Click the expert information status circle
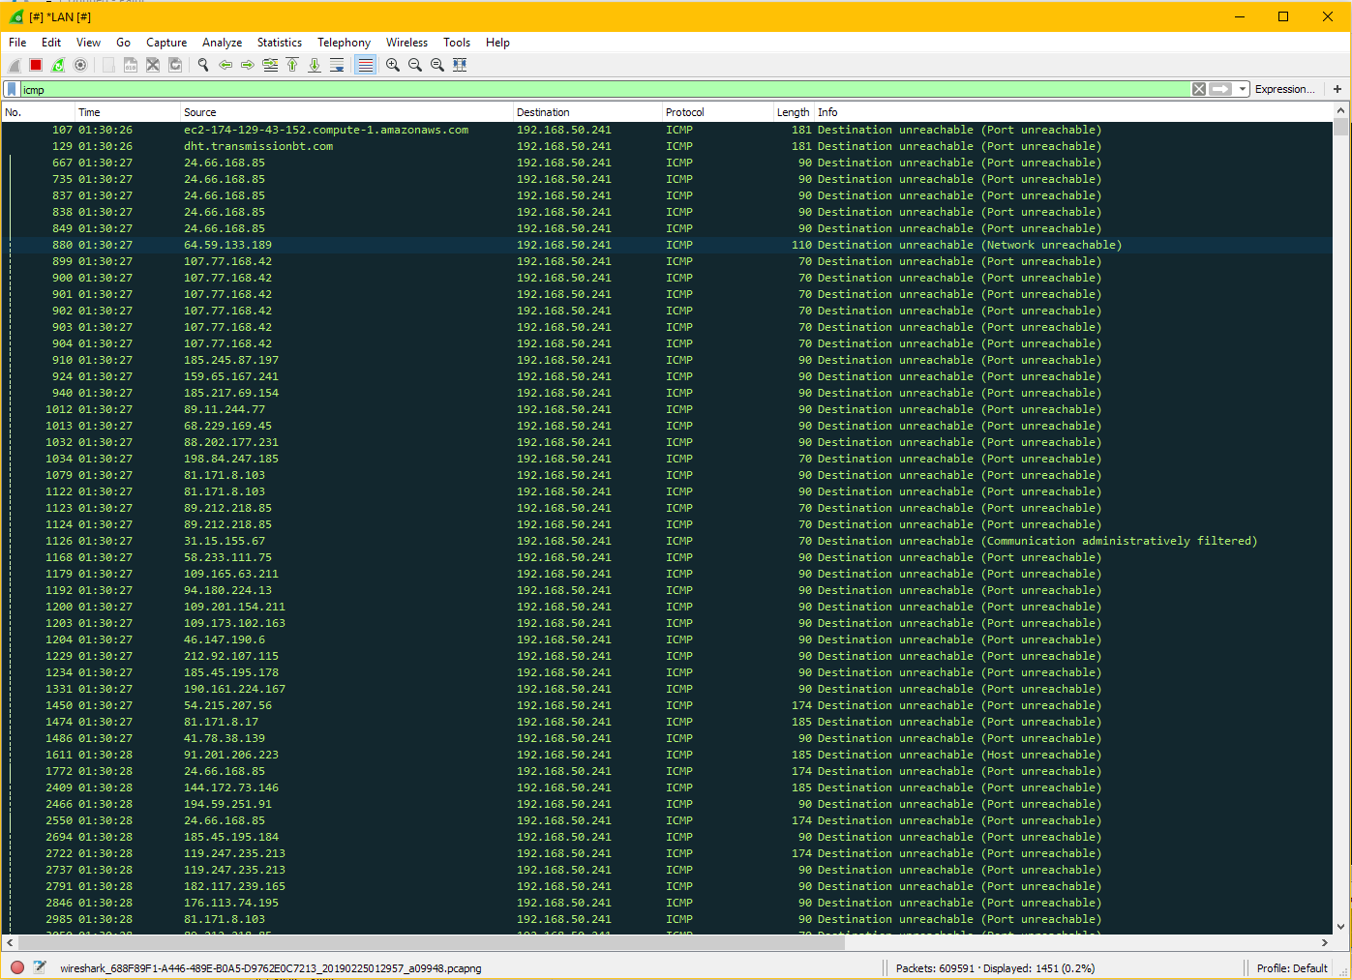This screenshot has width=1352, height=980. tap(17, 967)
